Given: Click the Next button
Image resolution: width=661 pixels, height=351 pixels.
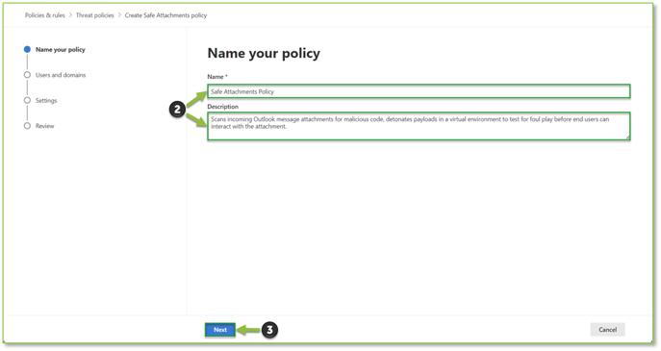Looking at the screenshot, I should click(220, 330).
